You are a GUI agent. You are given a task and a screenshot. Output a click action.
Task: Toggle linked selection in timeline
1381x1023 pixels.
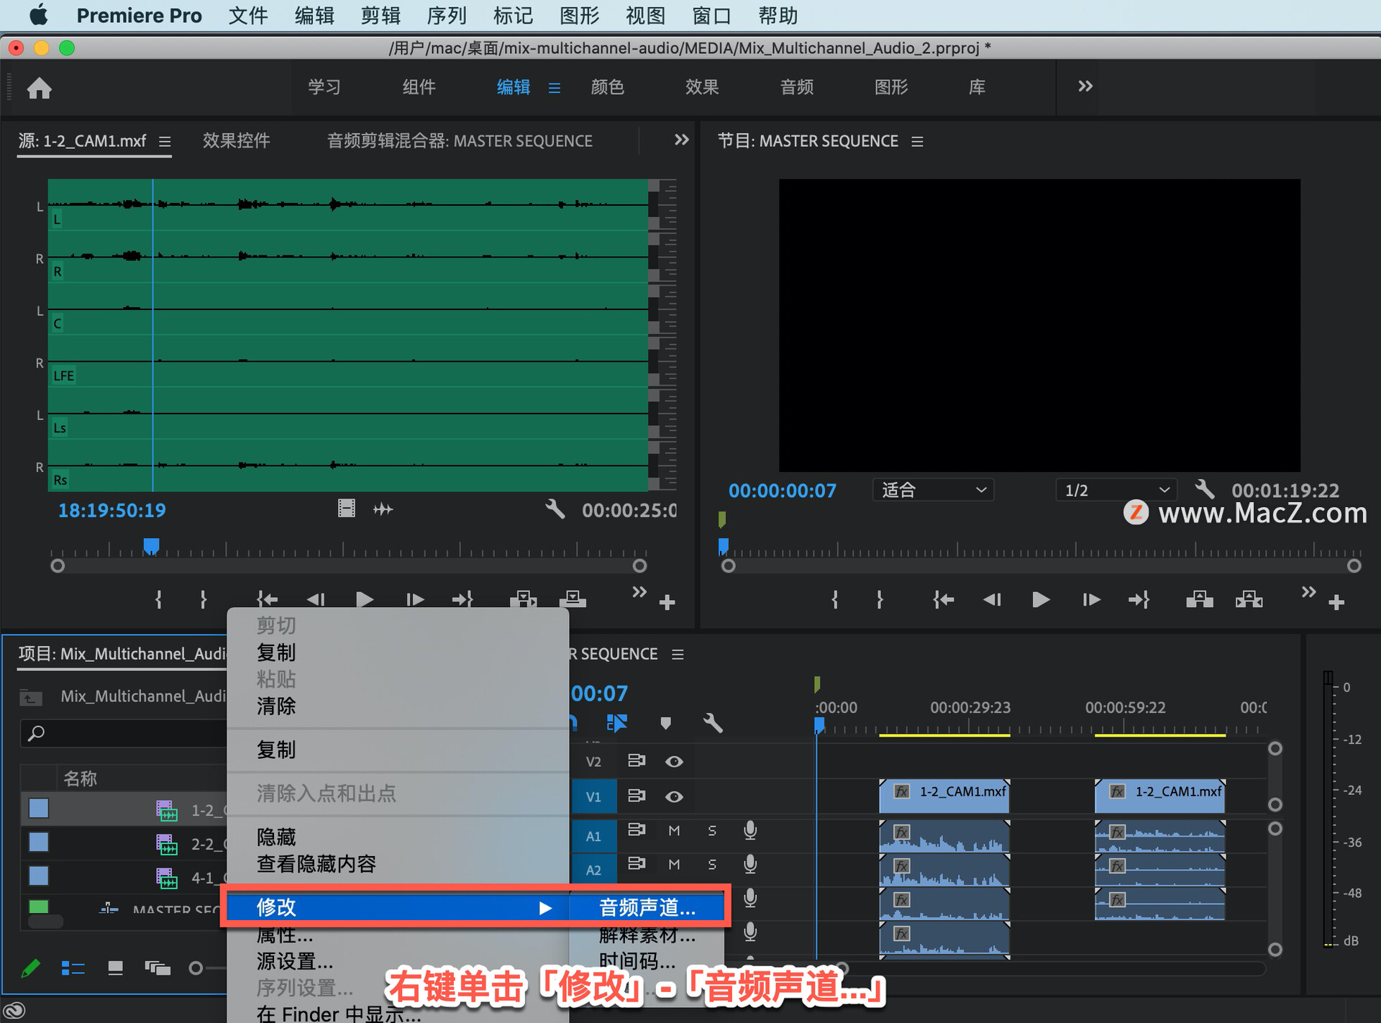[x=617, y=723]
